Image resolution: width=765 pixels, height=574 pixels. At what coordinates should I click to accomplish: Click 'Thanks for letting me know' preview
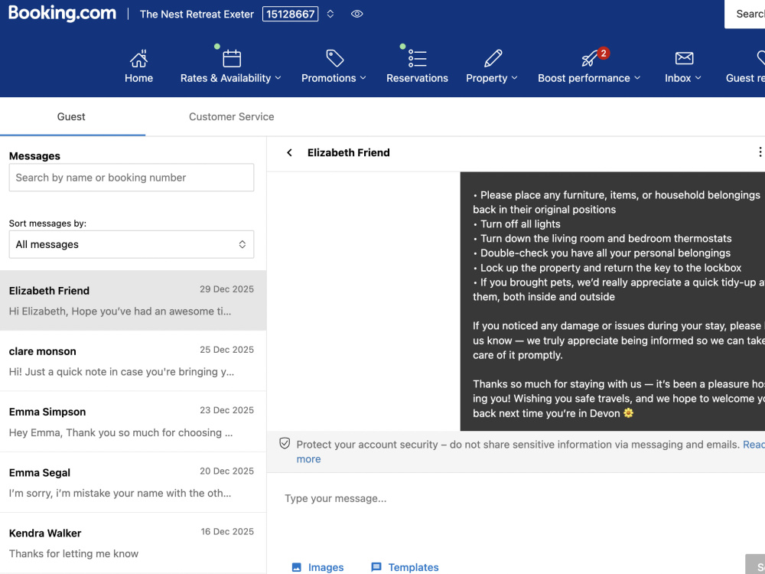pyautogui.click(x=73, y=553)
